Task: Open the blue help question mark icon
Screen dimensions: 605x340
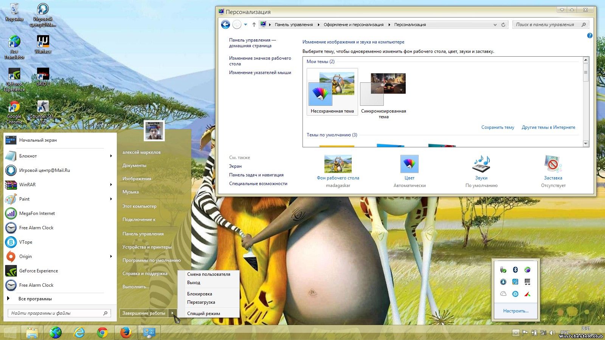Action: coord(589,36)
